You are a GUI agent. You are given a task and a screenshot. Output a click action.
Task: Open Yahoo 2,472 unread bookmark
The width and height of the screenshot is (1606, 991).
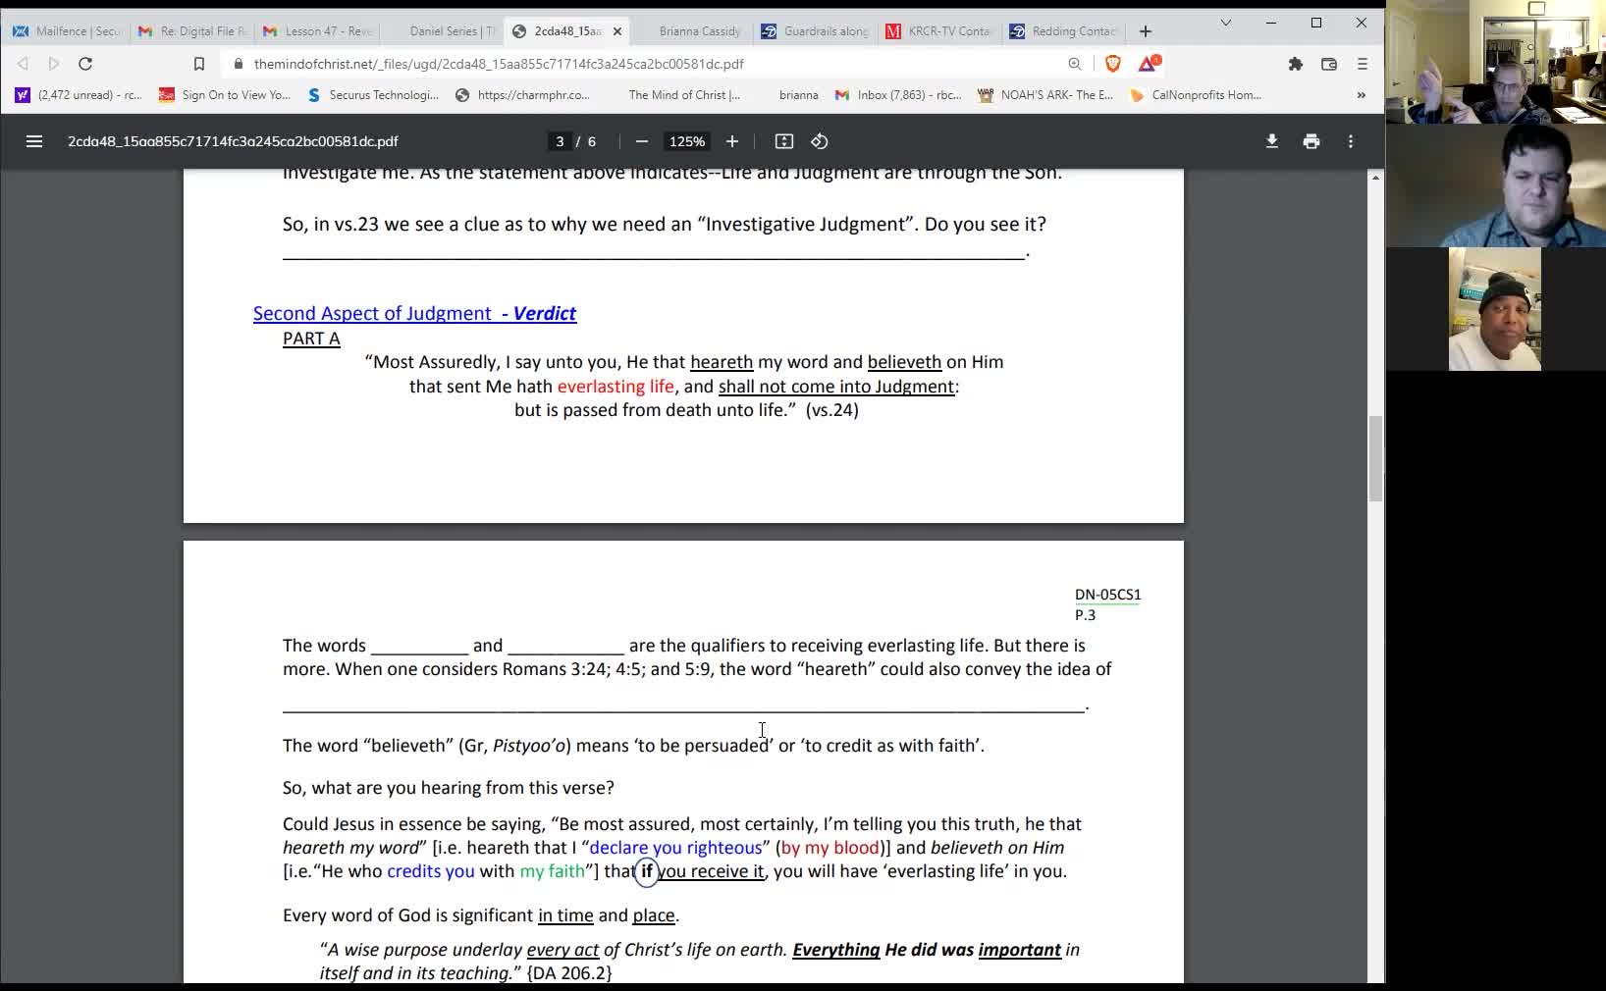pos(79,95)
